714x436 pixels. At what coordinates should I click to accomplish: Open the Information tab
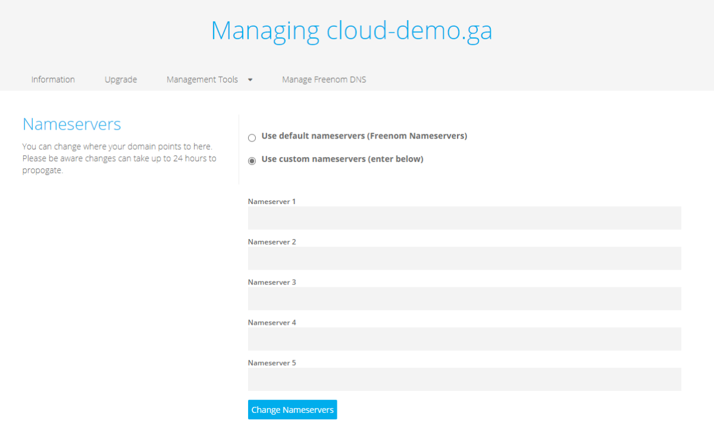coord(53,80)
